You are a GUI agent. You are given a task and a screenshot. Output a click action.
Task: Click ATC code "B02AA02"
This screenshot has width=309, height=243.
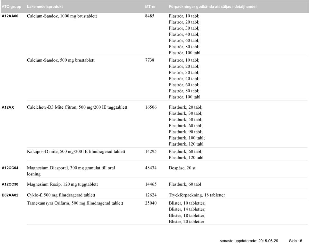pyautogui.click(x=10, y=195)
